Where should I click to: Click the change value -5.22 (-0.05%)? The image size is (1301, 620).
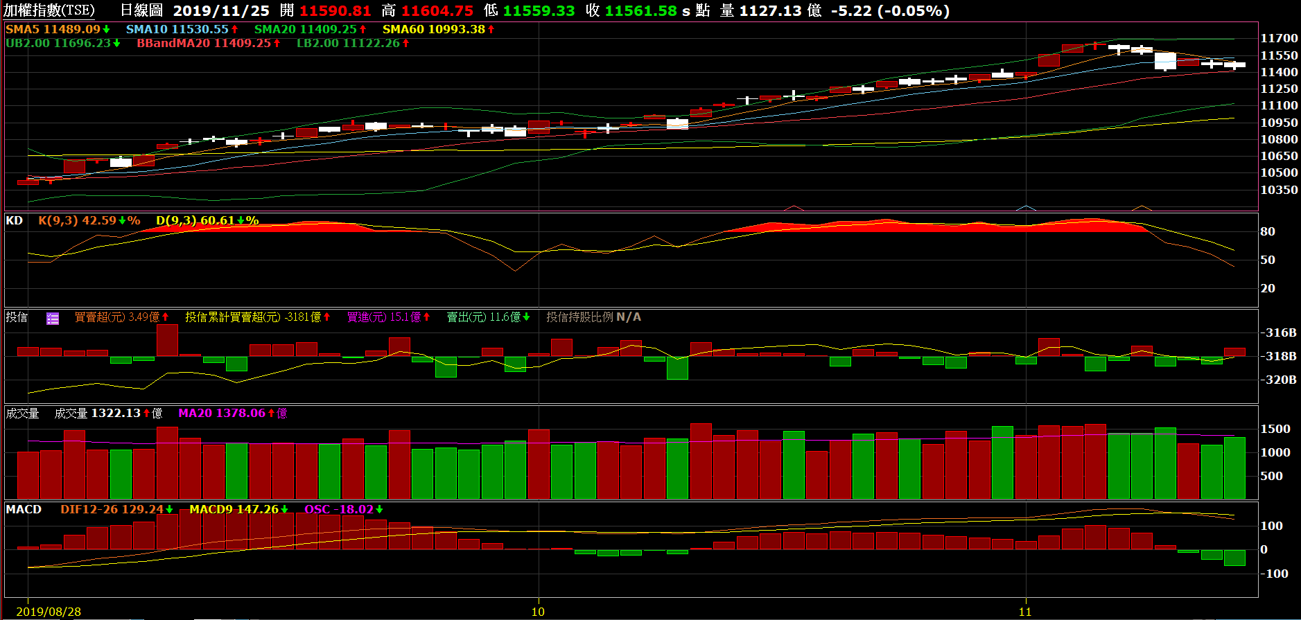pyautogui.click(x=891, y=10)
